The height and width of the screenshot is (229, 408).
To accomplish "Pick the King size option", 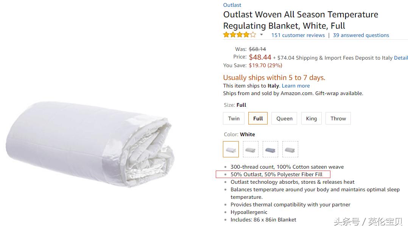I will pos(311,118).
